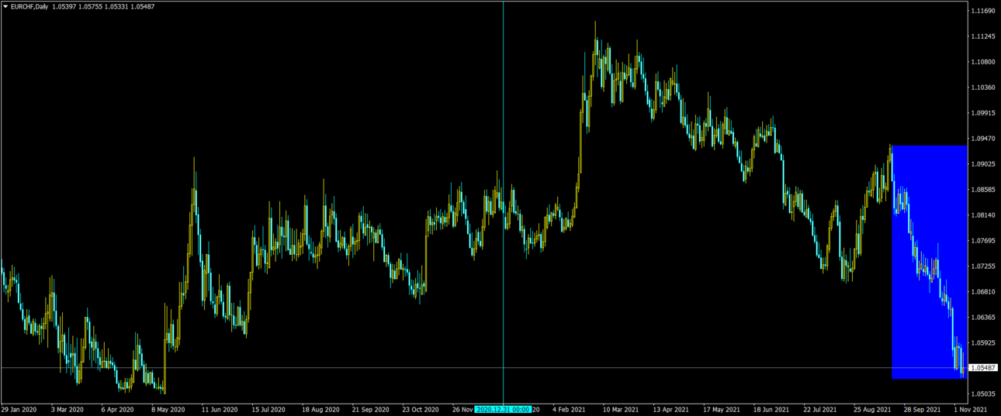The height and width of the screenshot is (416, 1001).
Task: Click the 1.09025 price axis label
Action: (982, 164)
